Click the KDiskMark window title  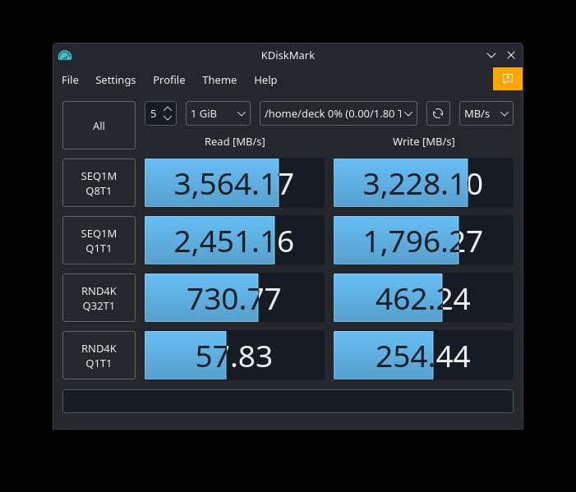[288, 55]
